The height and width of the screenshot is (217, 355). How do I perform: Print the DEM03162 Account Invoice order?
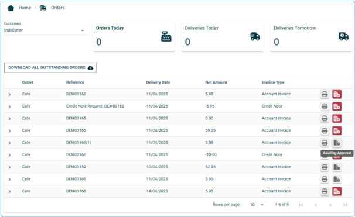pos(325,94)
